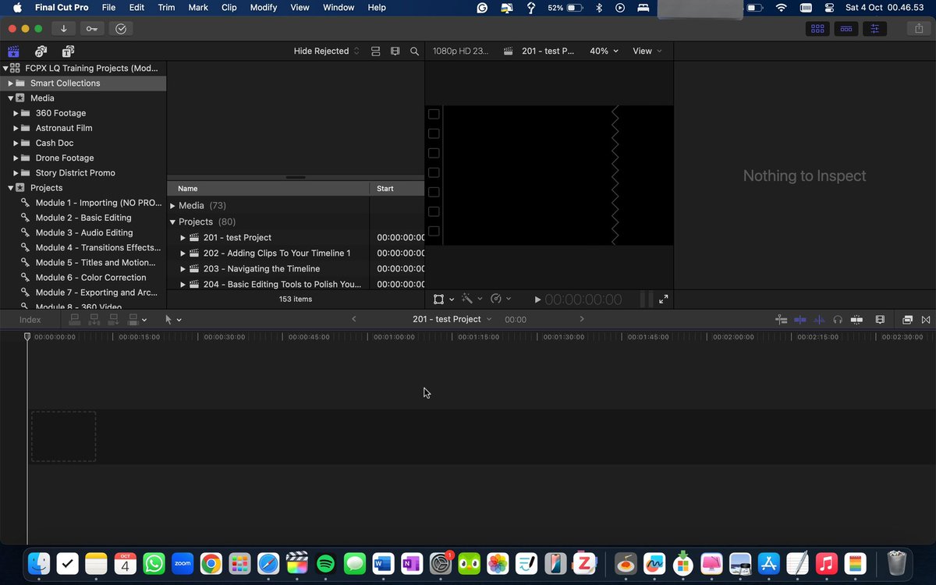Open Photos and Audio sidebar icon
Screen dimensions: 936x585
41,51
